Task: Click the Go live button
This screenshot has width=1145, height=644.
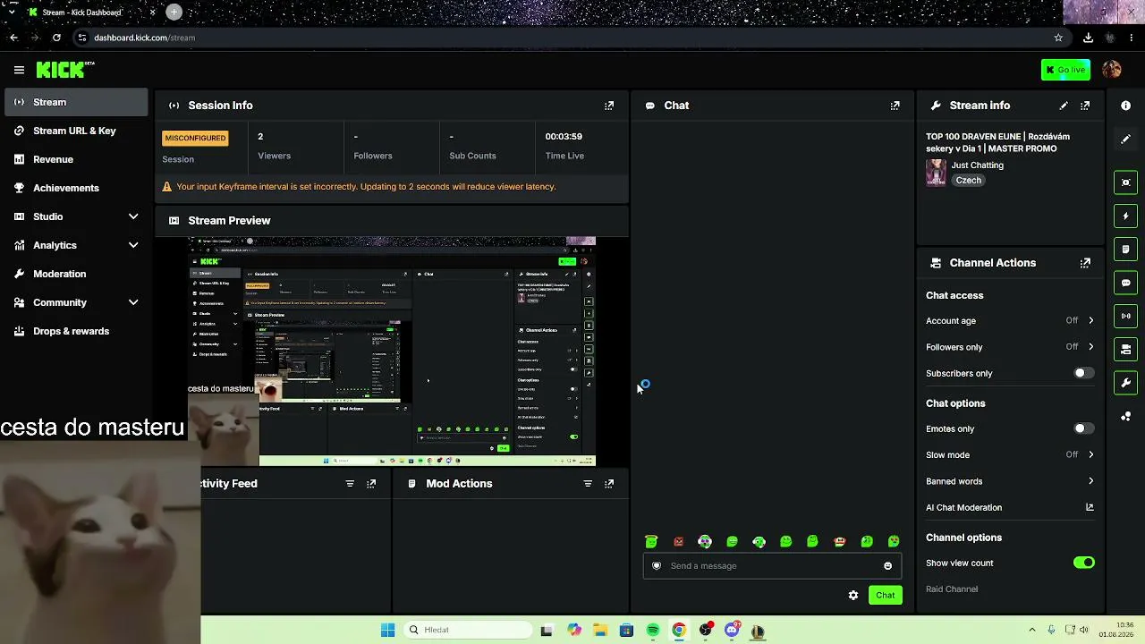Action: [x=1065, y=70]
